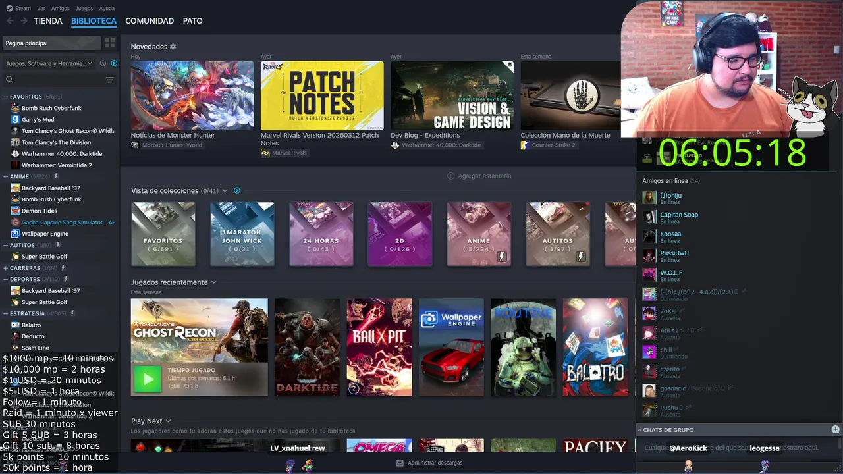Click Capitan Soap's avatar
Screen dimensions: 843x474
pos(649,217)
